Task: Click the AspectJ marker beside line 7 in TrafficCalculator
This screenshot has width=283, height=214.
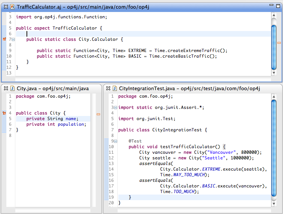Action: [4, 39]
